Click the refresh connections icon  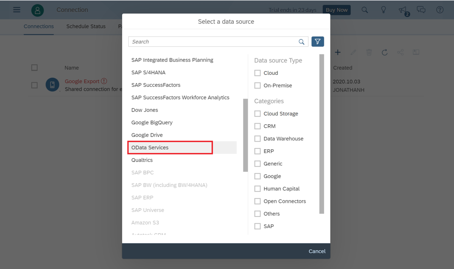coord(384,53)
